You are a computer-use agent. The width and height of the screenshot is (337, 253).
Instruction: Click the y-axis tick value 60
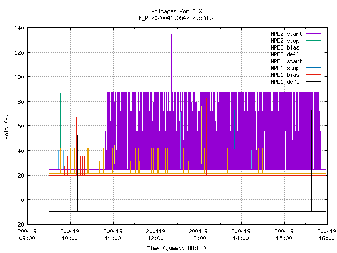(21, 126)
